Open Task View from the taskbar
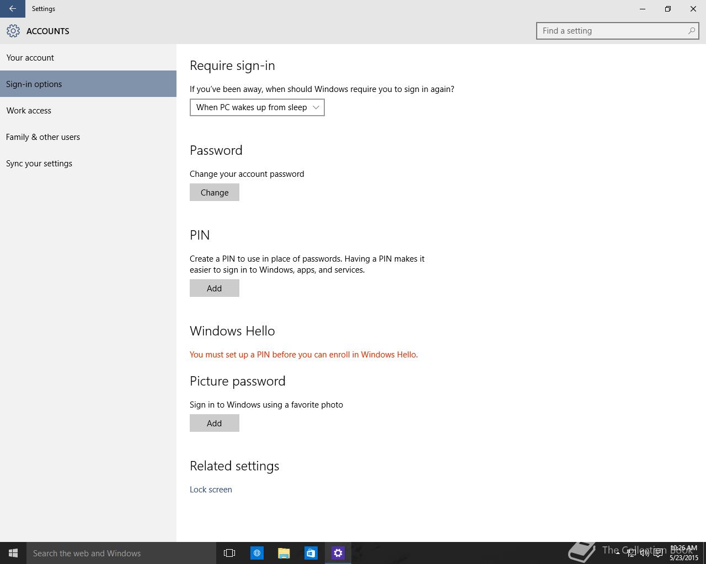 point(229,553)
